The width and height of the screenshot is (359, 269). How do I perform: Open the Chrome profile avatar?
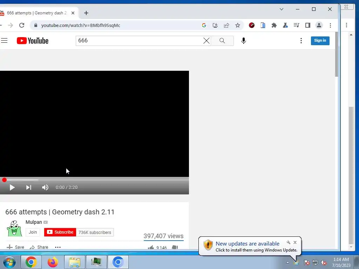point(319,25)
